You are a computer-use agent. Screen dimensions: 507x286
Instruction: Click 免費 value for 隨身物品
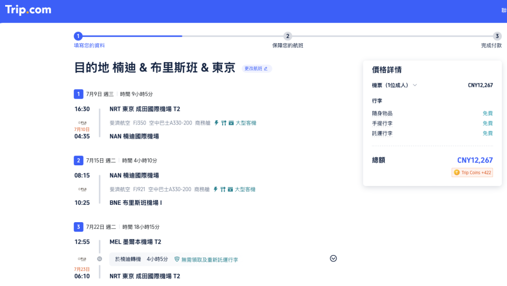pyautogui.click(x=488, y=113)
